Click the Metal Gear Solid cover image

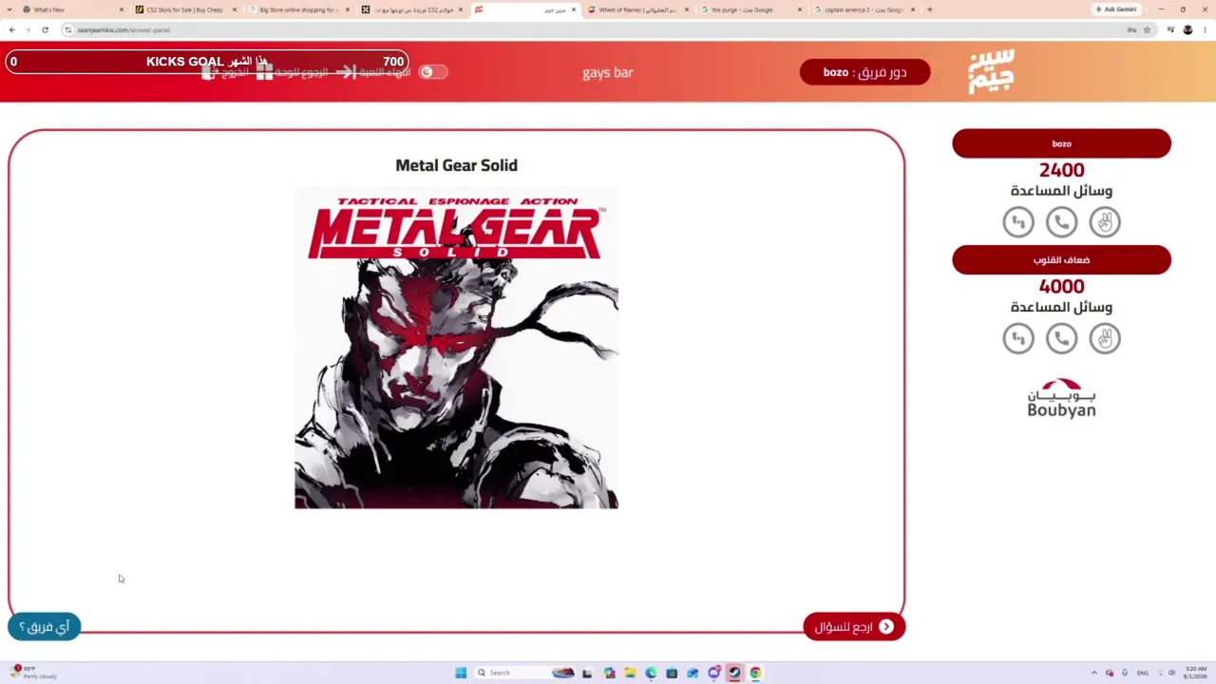(x=456, y=348)
